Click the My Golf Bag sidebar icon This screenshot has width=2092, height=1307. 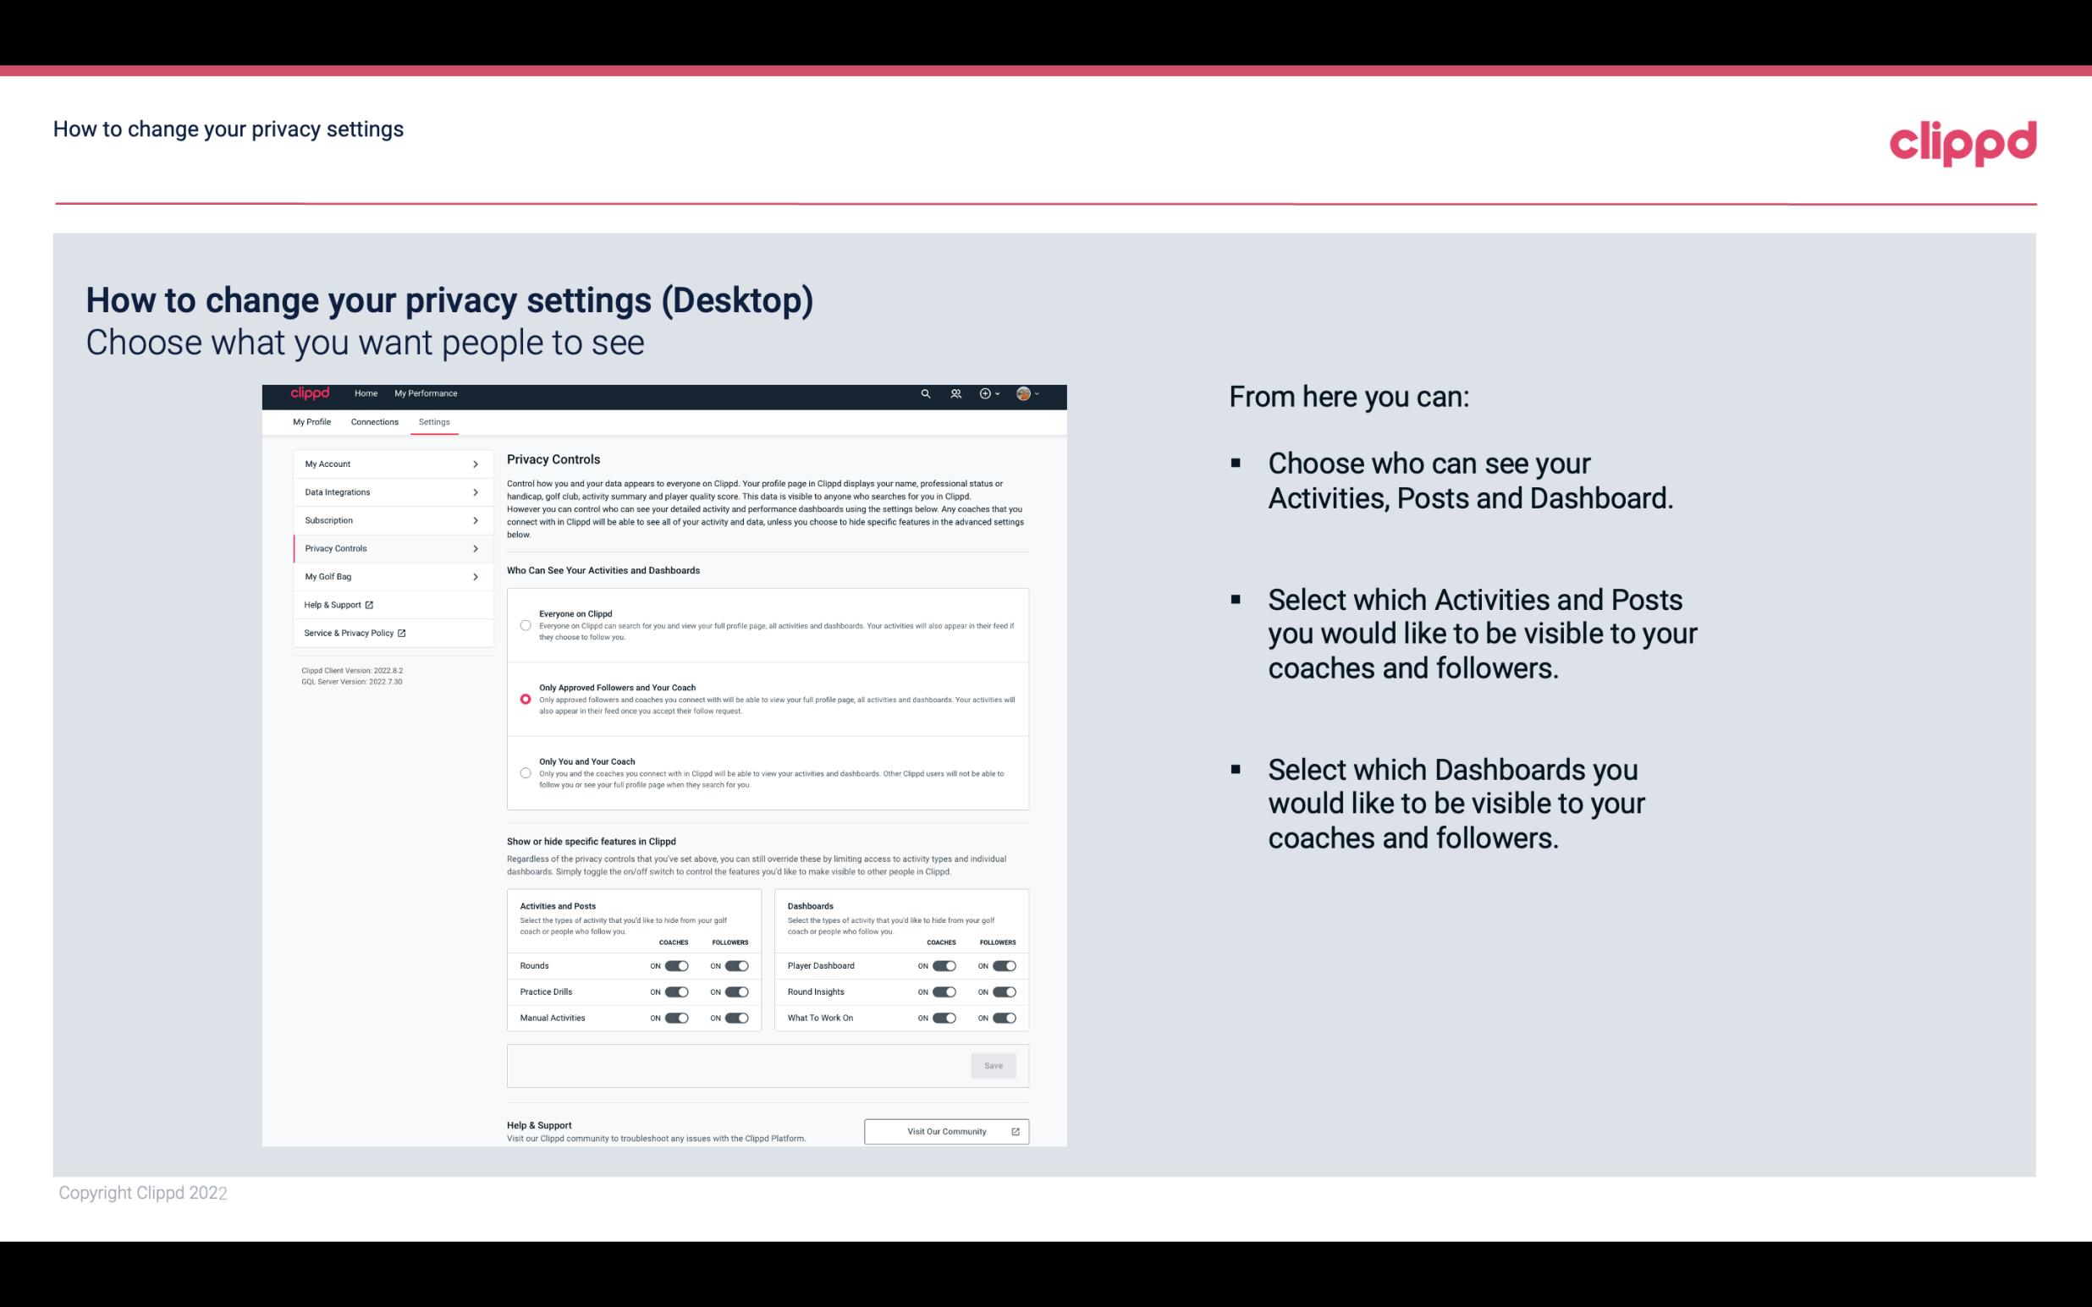click(x=384, y=577)
